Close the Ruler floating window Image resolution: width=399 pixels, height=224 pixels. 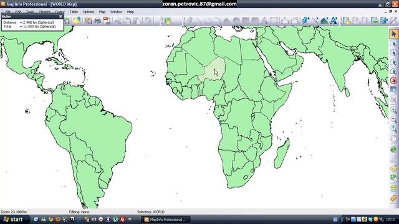60,17
